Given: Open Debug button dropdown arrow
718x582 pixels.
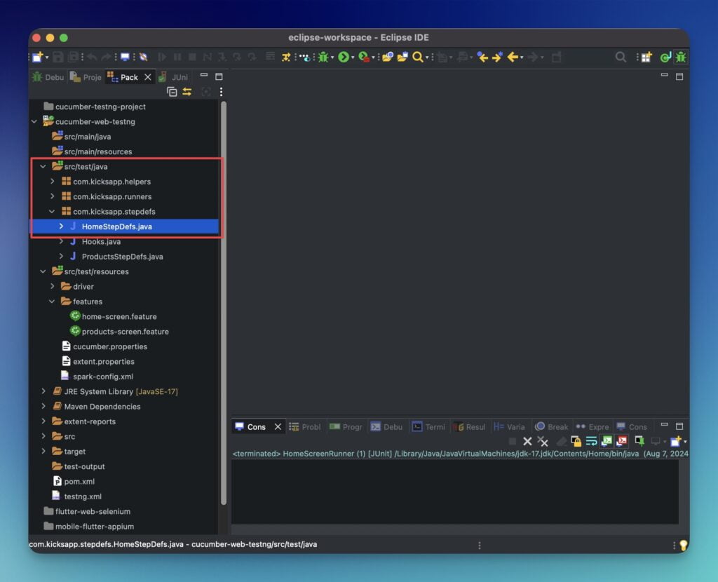Looking at the screenshot, I should point(332,57).
